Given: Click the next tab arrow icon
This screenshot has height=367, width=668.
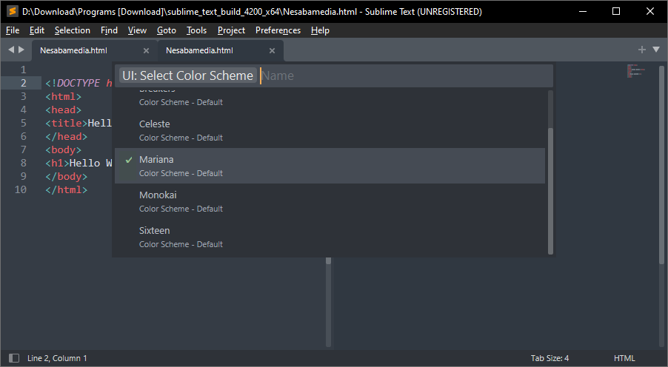Looking at the screenshot, I should 21,50.
